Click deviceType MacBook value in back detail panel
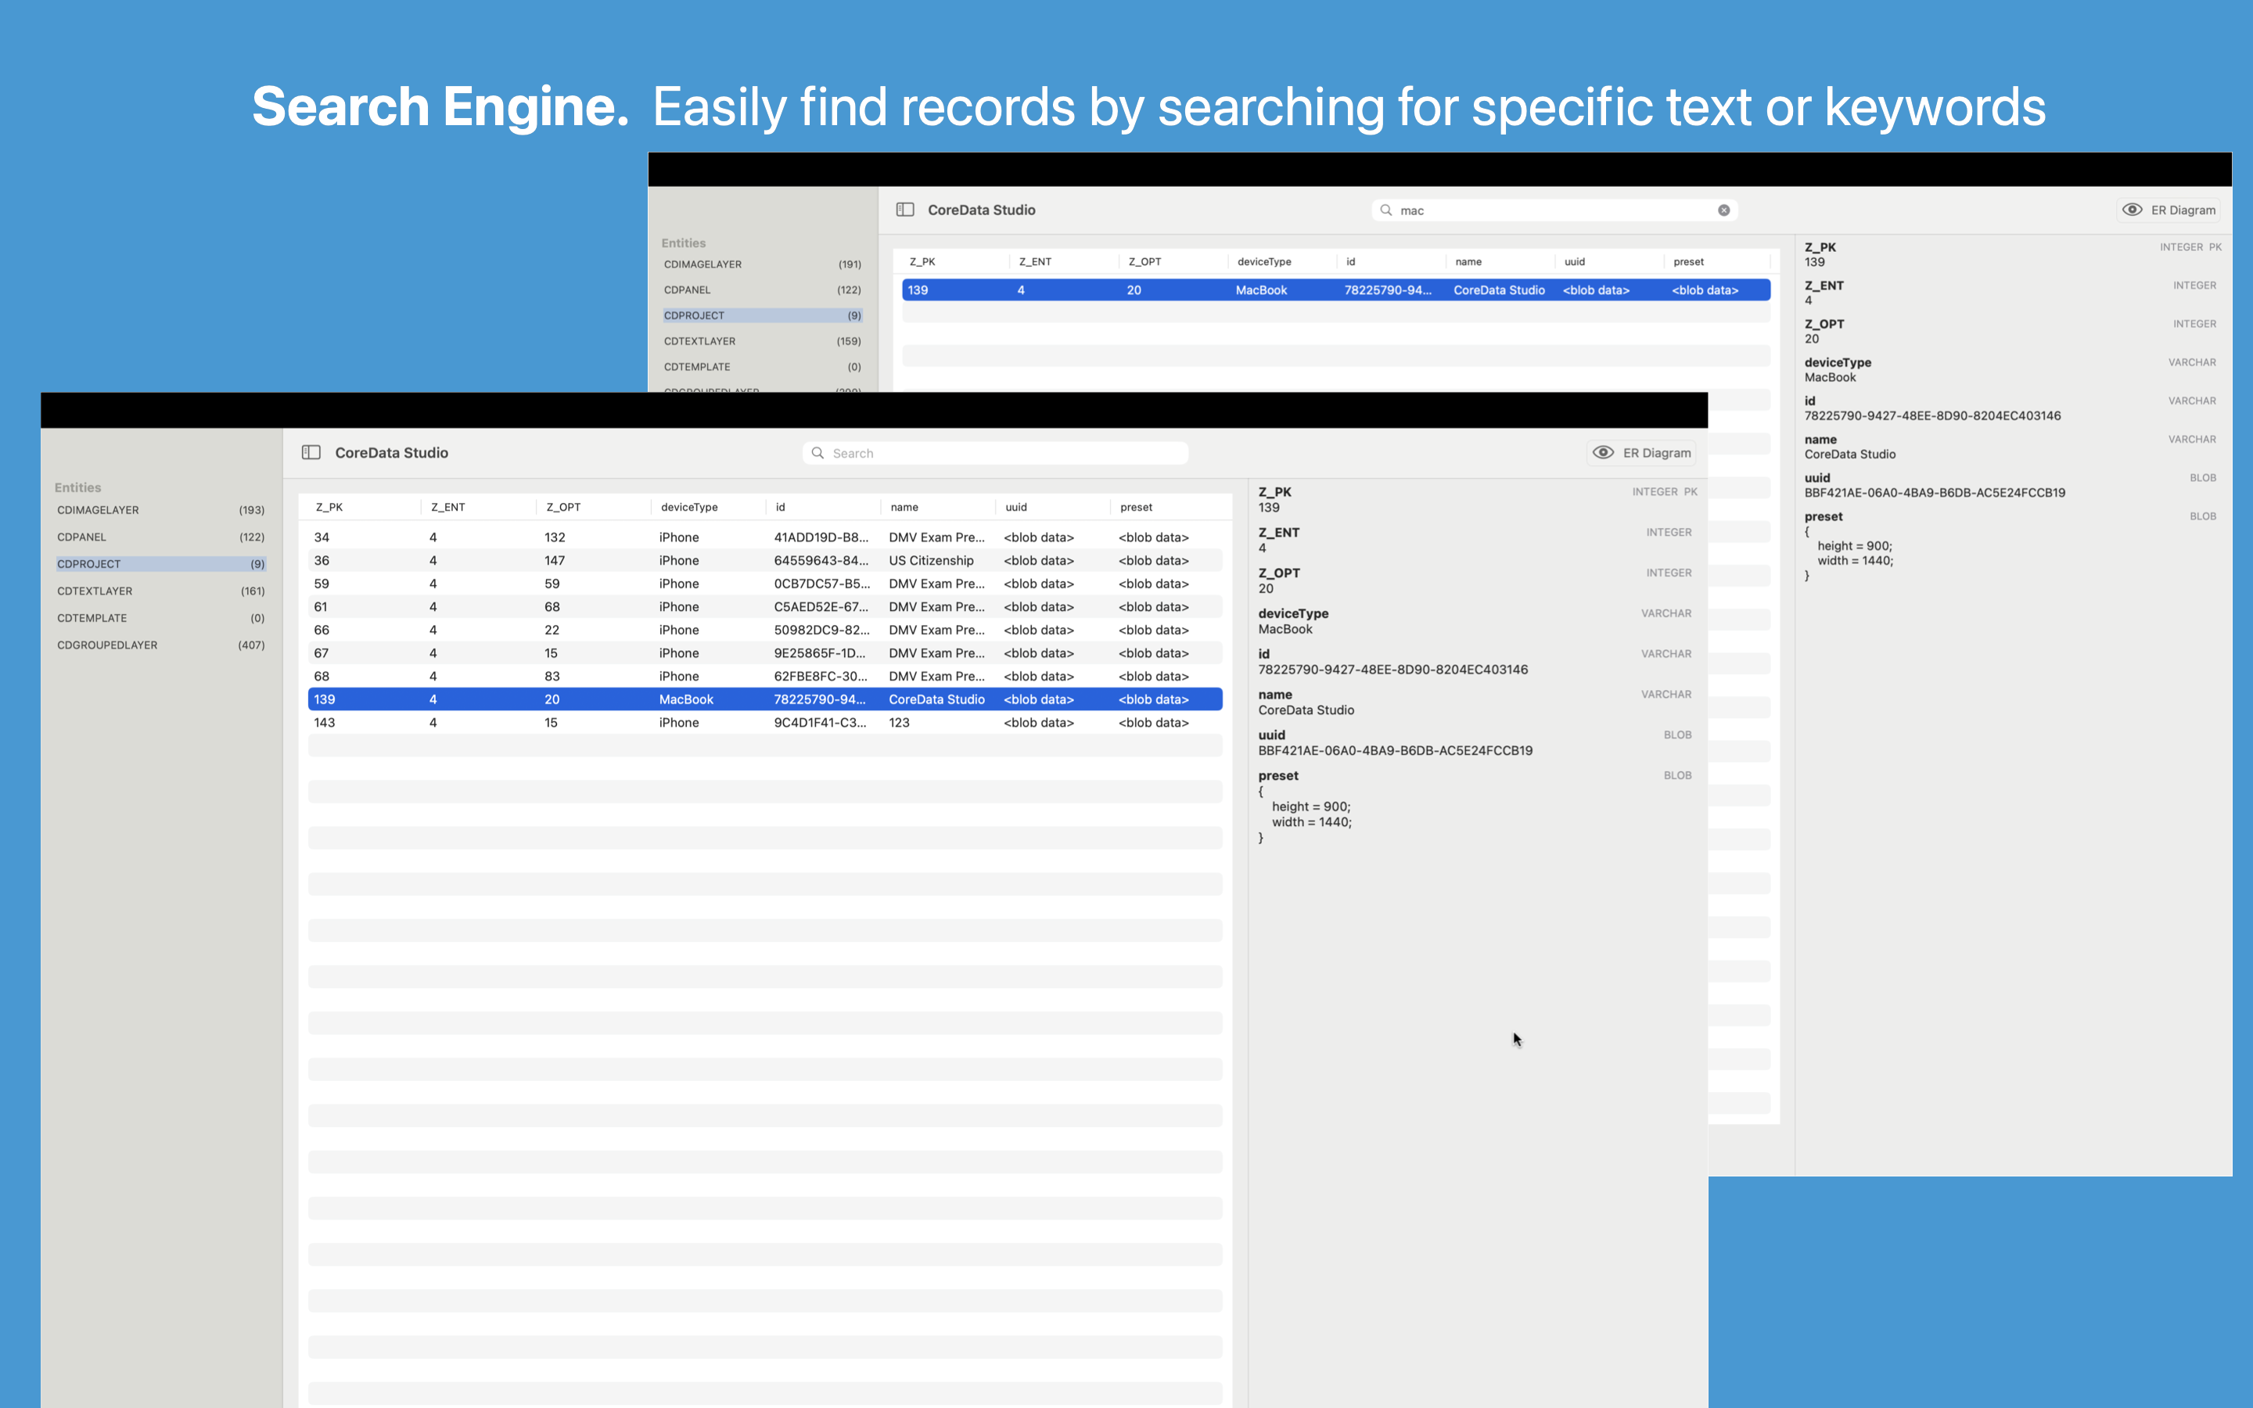This screenshot has height=1408, width=2253. pyautogui.click(x=1830, y=377)
